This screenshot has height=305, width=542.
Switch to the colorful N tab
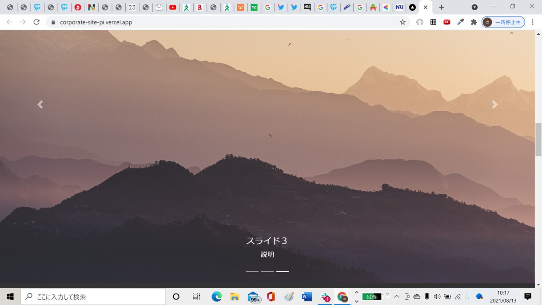tap(92, 7)
